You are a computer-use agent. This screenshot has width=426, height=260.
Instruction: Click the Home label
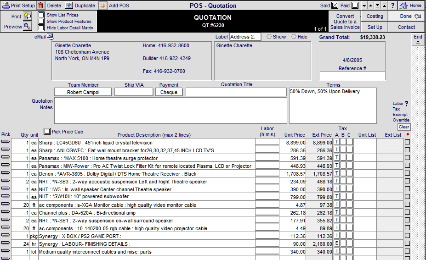pyautogui.click(x=415, y=6)
